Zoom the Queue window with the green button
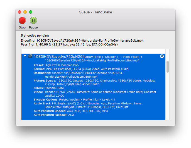This screenshot has width=191, height=148. tap(31, 12)
